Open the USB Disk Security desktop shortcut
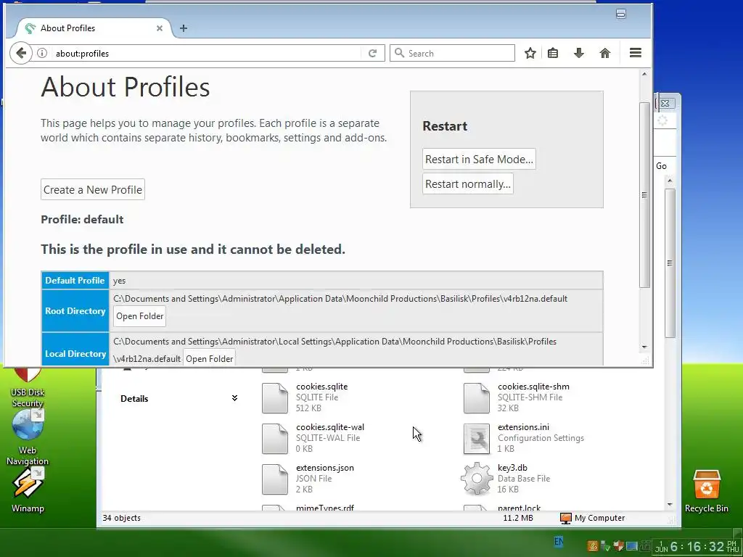The image size is (743, 557). click(x=28, y=389)
